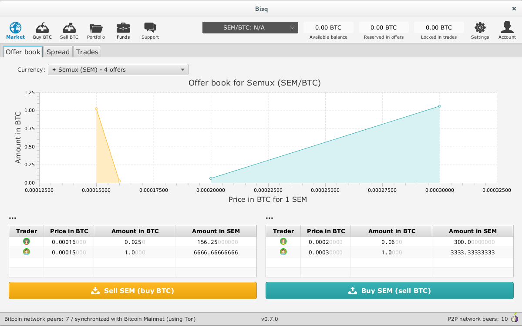The height and width of the screenshot is (326, 522).
Task: Click the Buy SEM (sell BTC) button
Action: click(390, 290)
